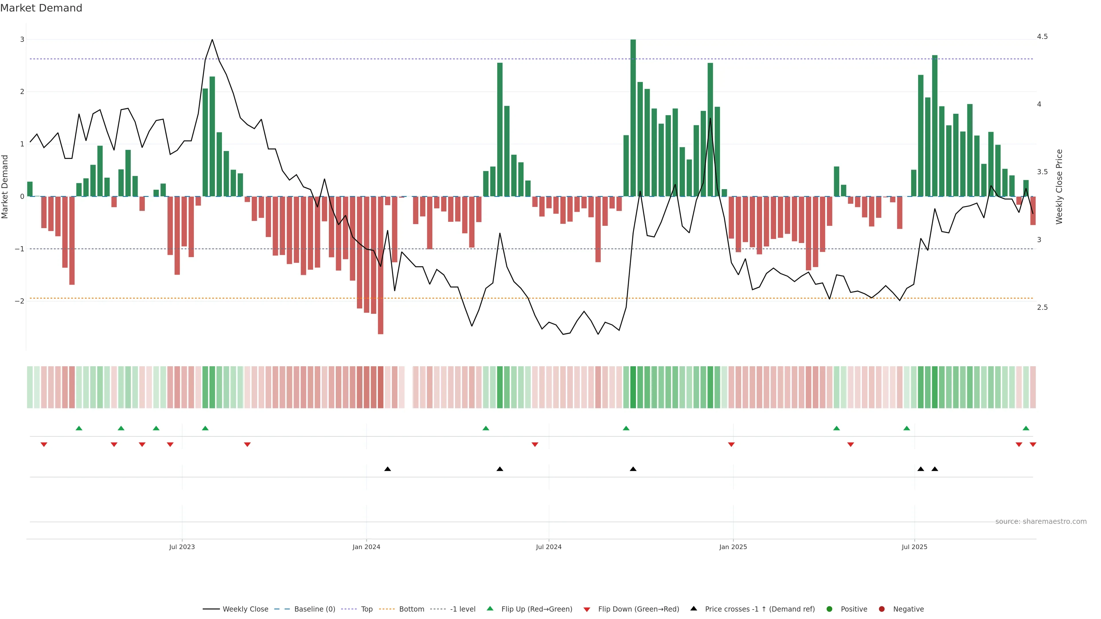
Task: Click the green Flip Up legend triangle
Action: [x=490, y=608]
